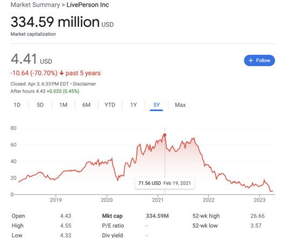Image resolution: width=286 pixels, height=238 pixels.
Task: Click the Mkt cap label
Action: [112, 216]
